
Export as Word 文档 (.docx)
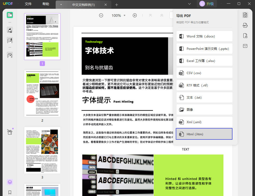[205, 36]
